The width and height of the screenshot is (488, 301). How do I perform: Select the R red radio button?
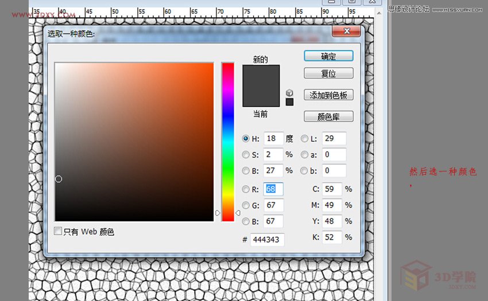(246, 189)
